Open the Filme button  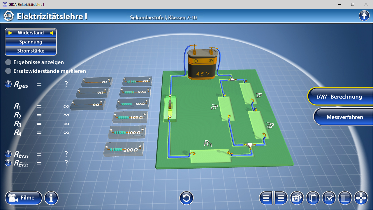click(24, 198)
